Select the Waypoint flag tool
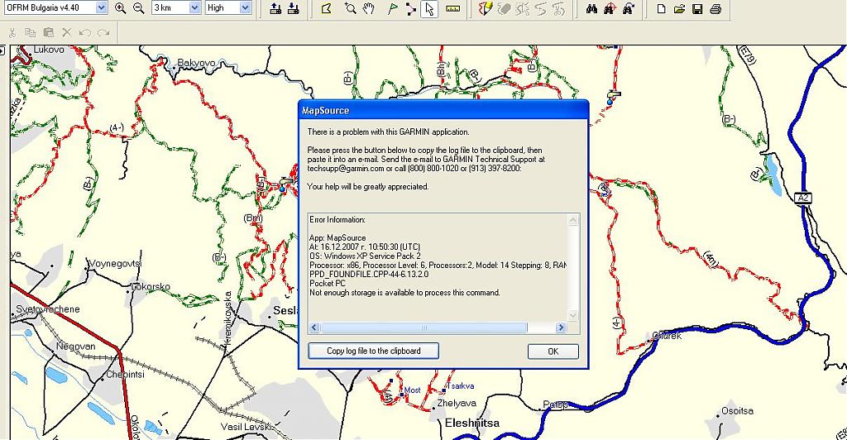 tap(393, 8)
